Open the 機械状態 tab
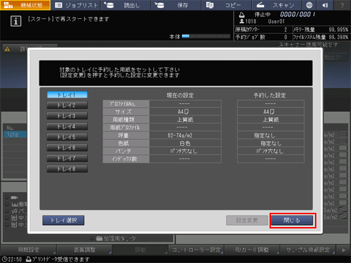 tap(25, 5)
